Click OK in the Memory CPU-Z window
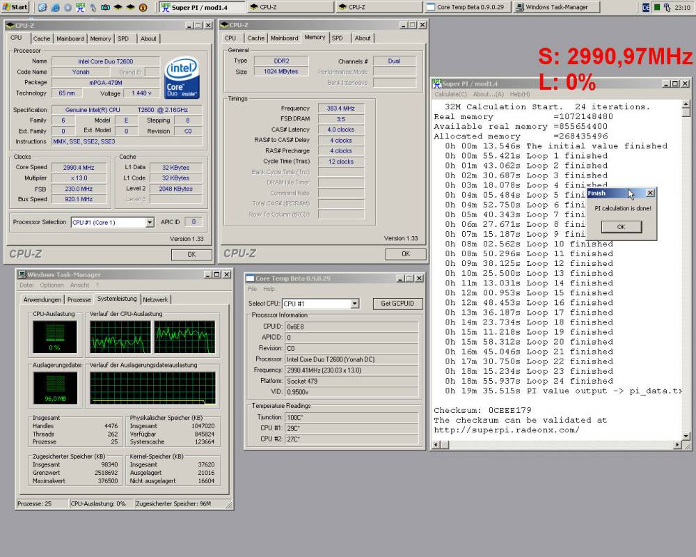This screenshot has width=696, height=557. 406,253
